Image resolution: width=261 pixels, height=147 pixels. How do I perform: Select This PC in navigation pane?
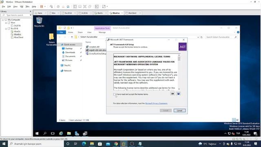click(67, 65)
